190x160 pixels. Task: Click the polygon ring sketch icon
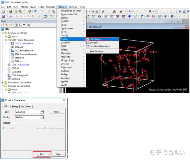pyautogui.click(x=130, y=11)
